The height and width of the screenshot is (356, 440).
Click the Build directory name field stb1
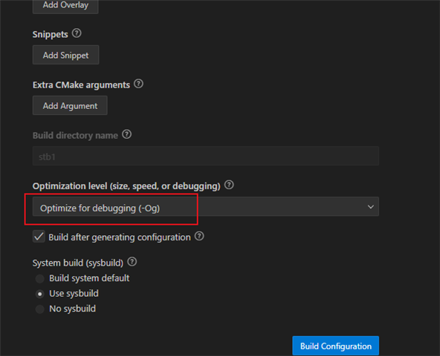pyautogui.click(x=206, y=156)
